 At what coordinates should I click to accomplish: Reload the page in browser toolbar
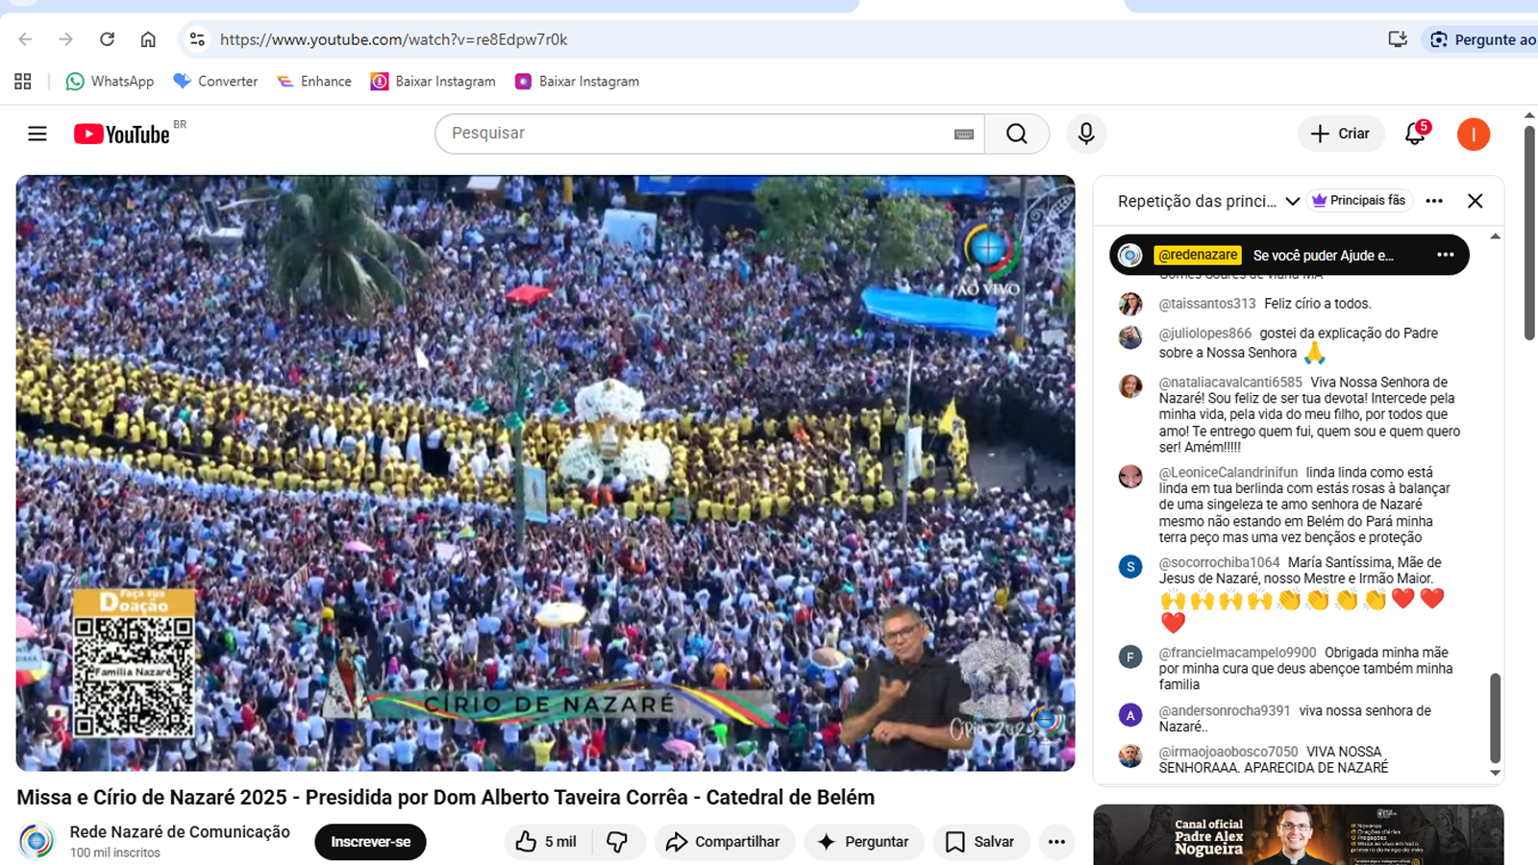coord(107,39)
